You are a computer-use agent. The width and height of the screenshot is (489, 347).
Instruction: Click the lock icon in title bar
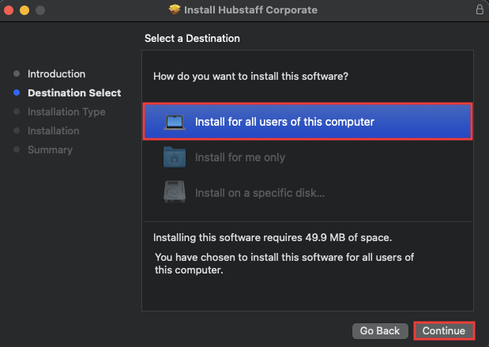480,9
